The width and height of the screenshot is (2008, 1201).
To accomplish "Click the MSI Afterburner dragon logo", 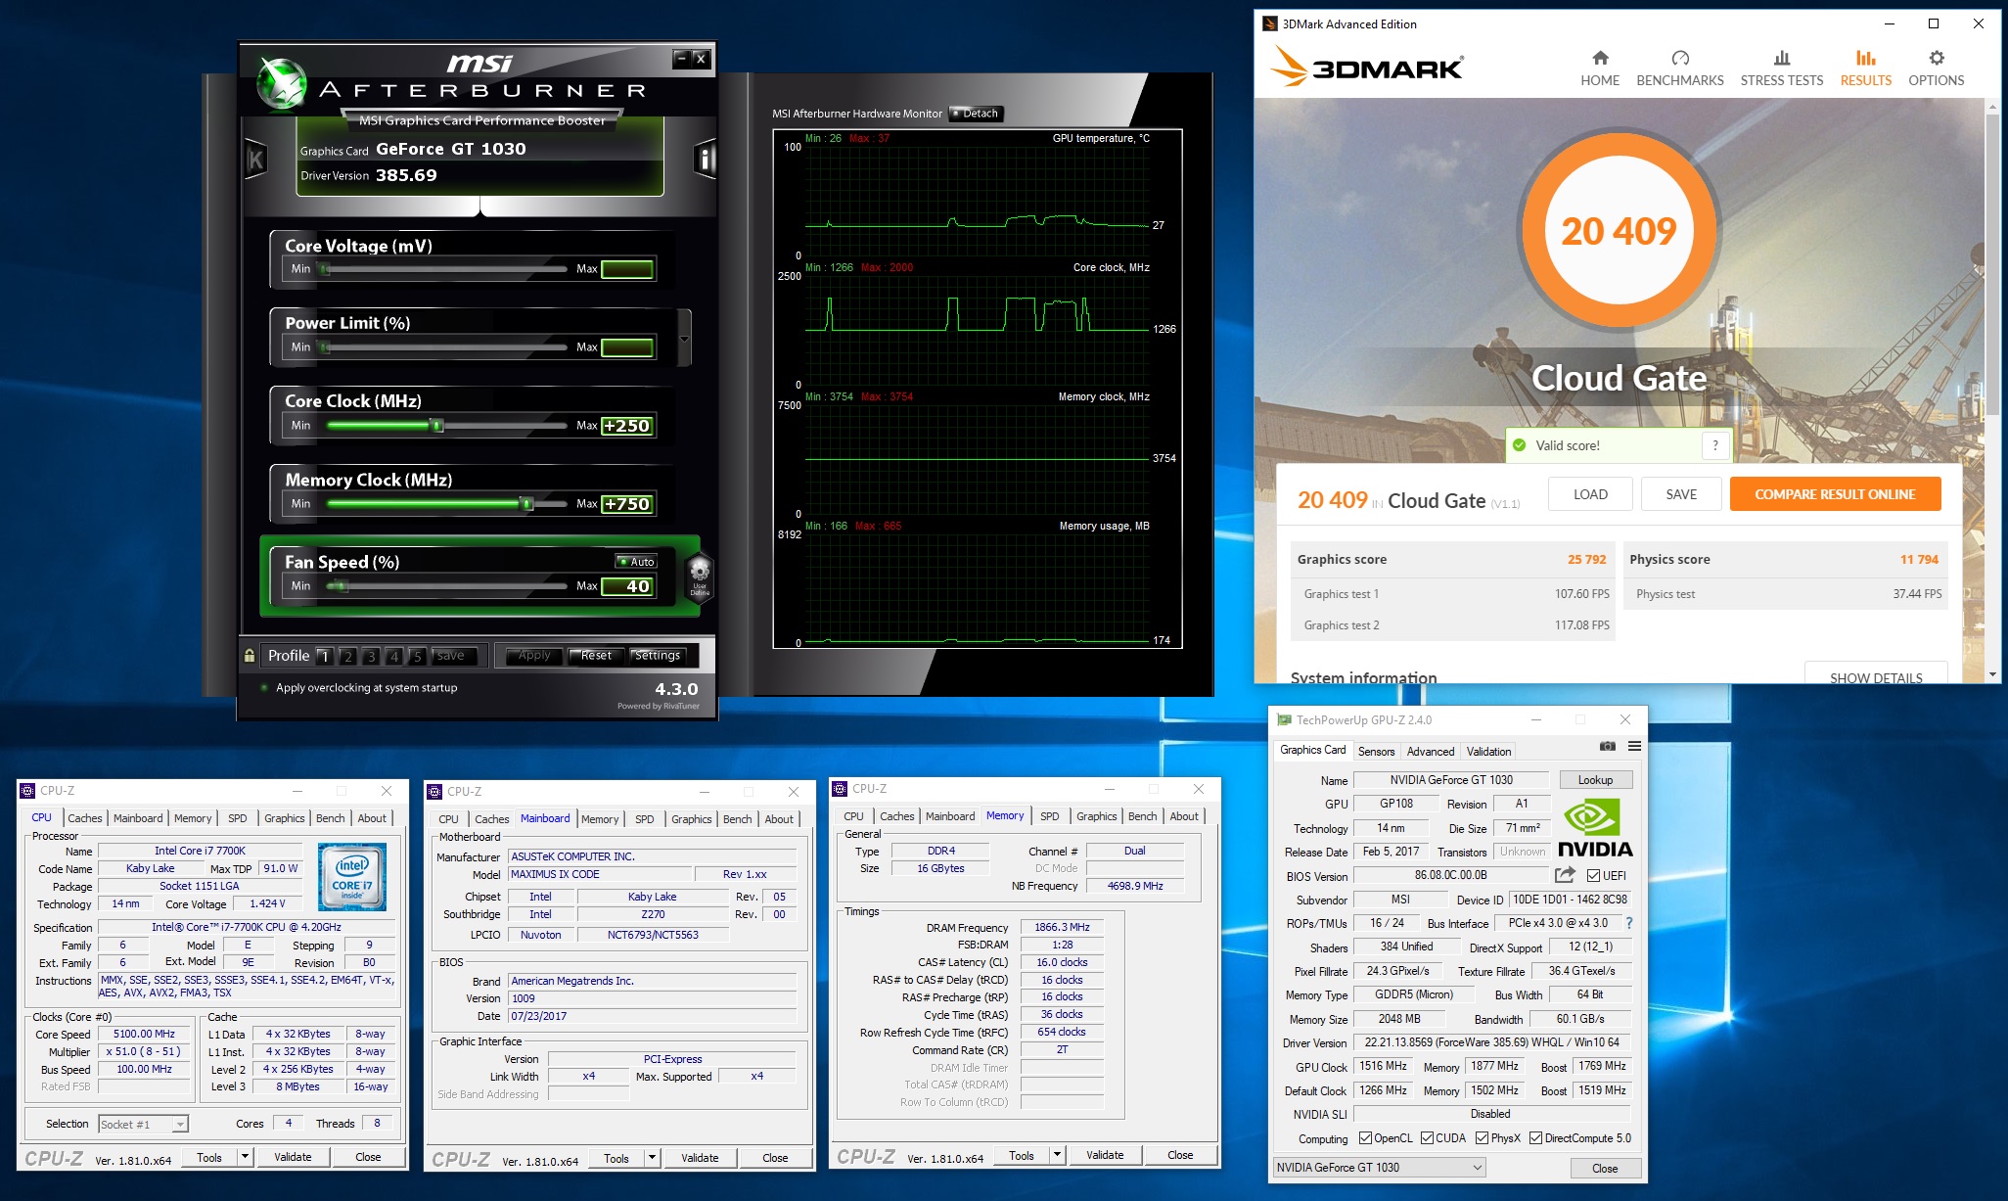I will (x=283, y=83).
